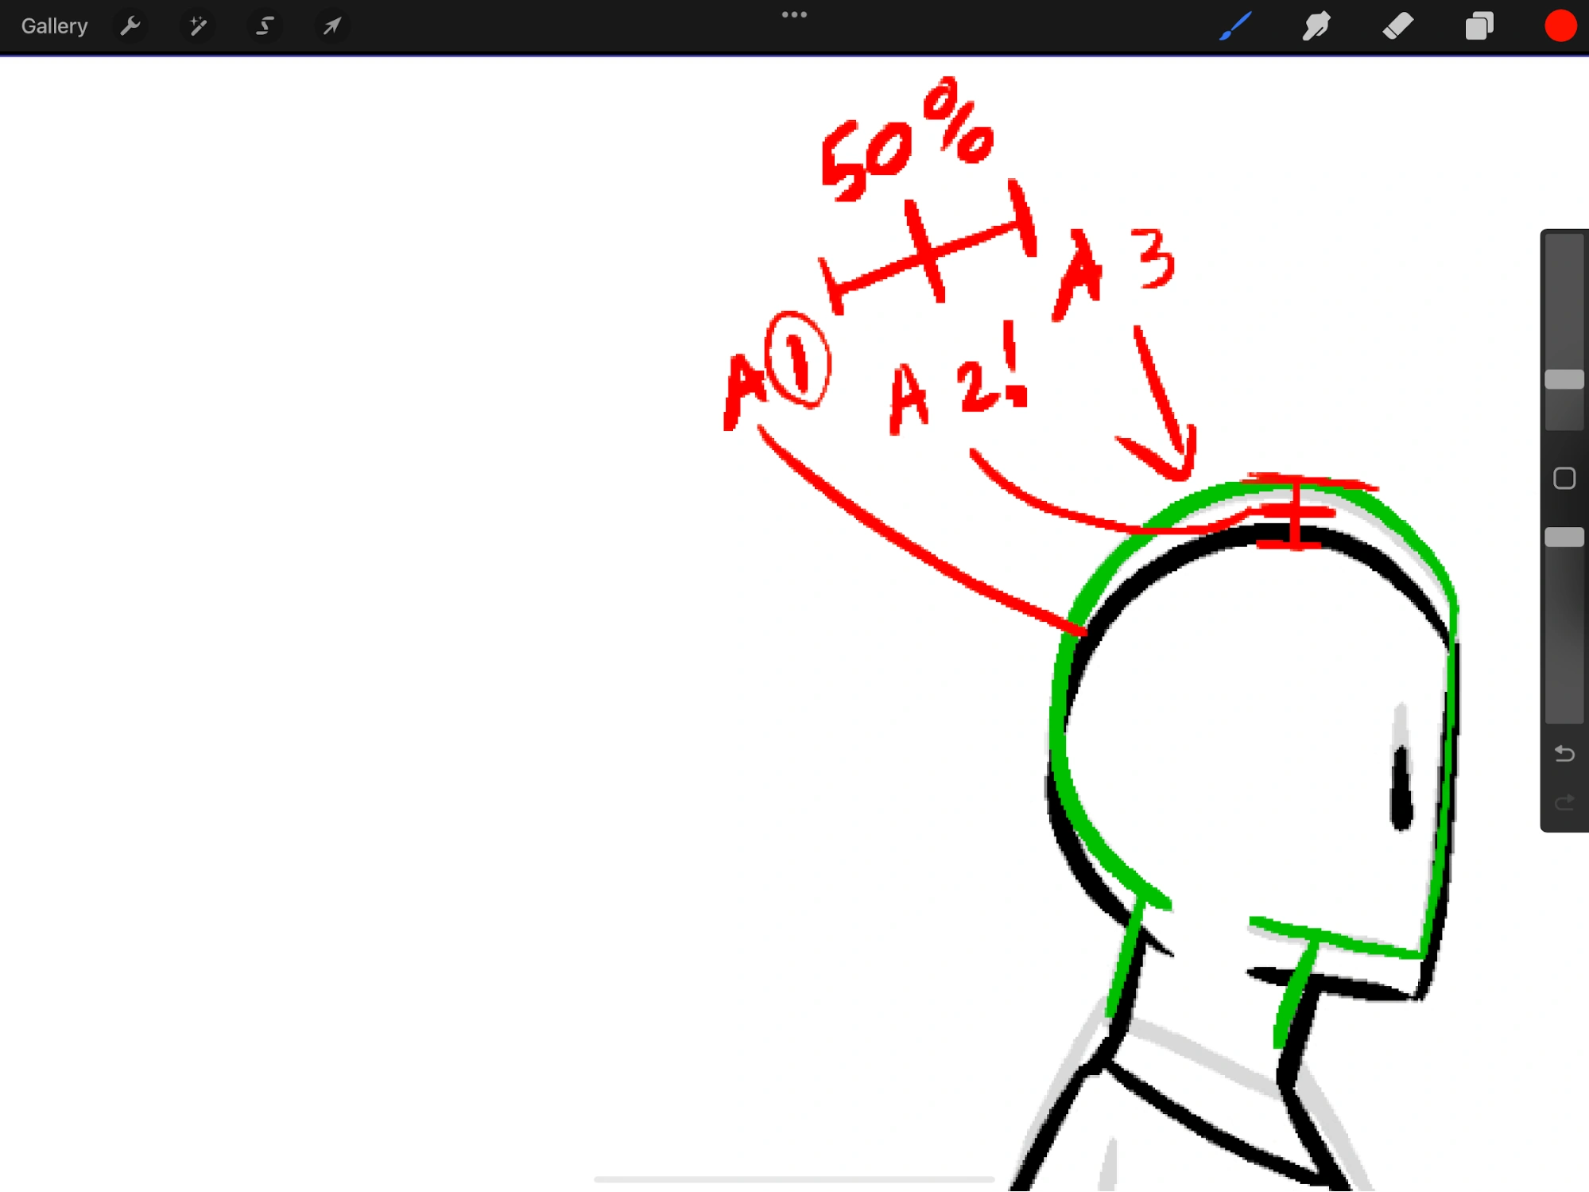Click the upper brush size slider track
This screenshot has width=1589, height=1192.
pos(1564,302)
